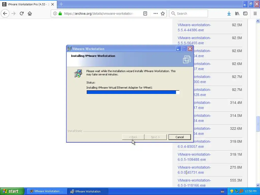
Task: Download VMware-workstation-5.5.4-44386.exe
Action: pos(194,27)
